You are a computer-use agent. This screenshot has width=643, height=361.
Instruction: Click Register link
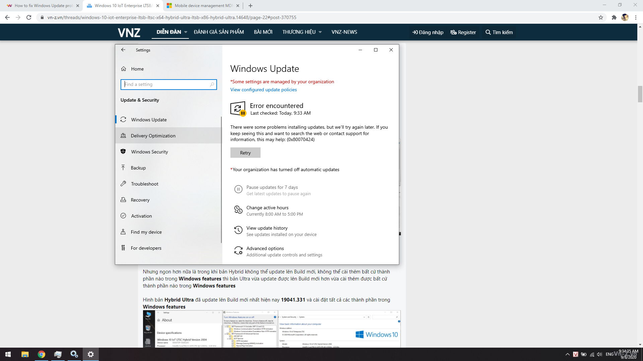(x=463, y=32)
